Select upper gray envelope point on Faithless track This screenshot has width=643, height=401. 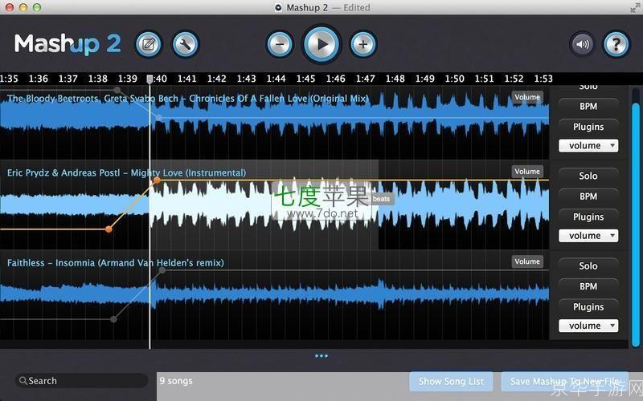coord(162,270)
